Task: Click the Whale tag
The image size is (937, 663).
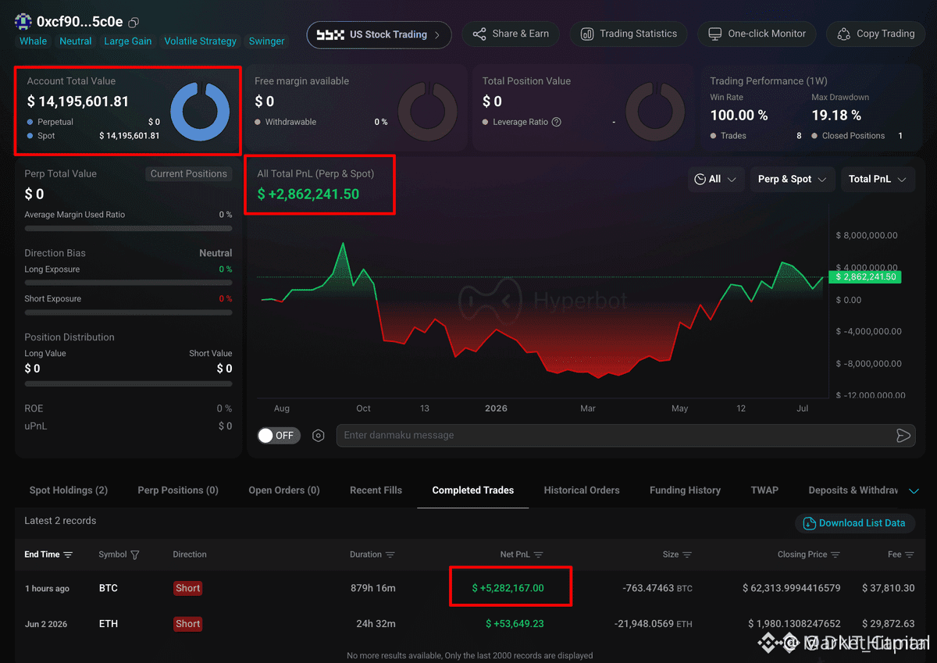Action: (x=33, y=41)
